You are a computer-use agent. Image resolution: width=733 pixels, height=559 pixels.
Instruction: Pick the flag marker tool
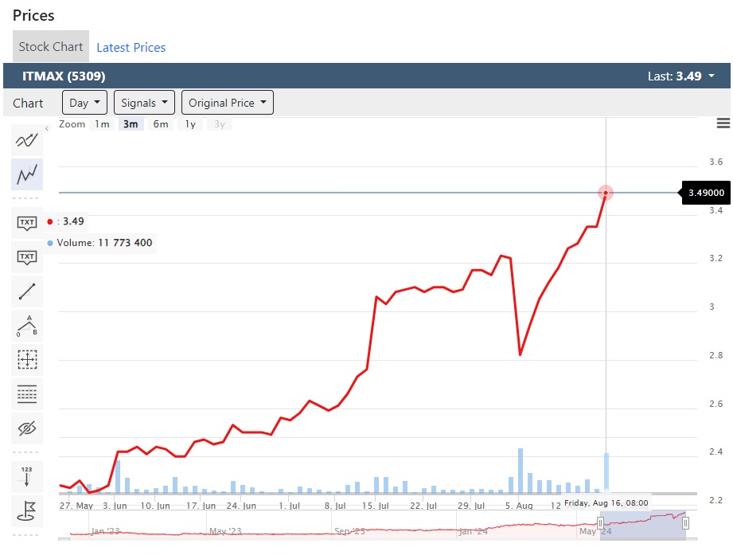click(27, 511)
